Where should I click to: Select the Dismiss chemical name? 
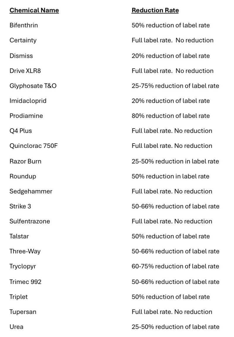pyautogui.click(x=21, y=56)
